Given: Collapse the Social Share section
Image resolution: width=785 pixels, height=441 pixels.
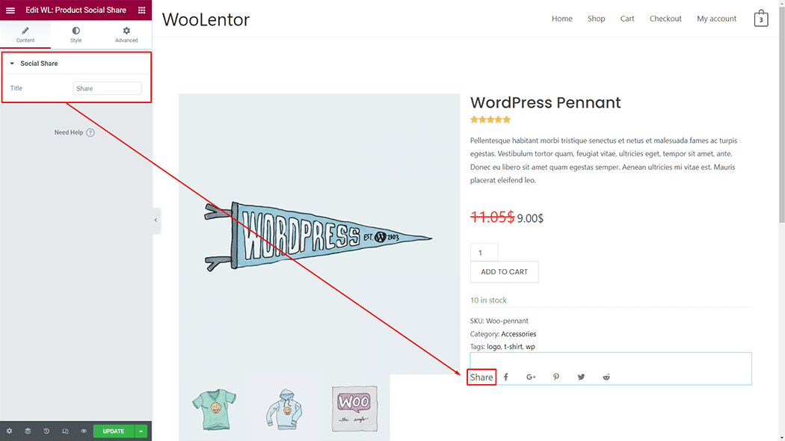Looking at the screenshot, I should point(12,64).
